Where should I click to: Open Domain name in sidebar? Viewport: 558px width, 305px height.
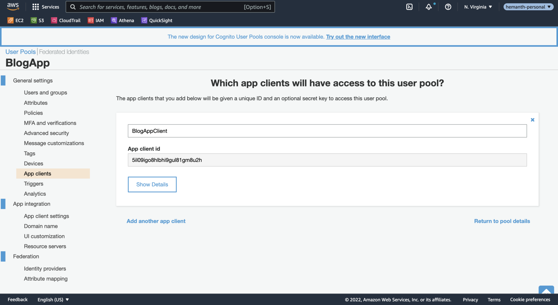coord(41,226)
